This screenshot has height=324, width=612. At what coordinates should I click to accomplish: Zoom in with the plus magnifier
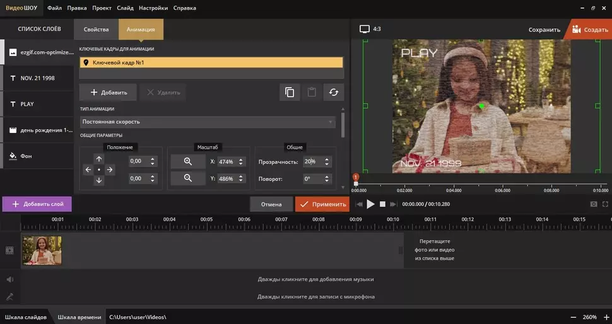188,161
